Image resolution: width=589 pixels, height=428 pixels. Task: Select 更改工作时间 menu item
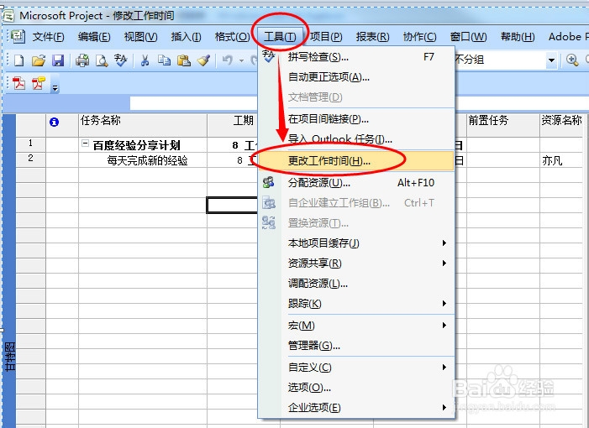(356, 161)
